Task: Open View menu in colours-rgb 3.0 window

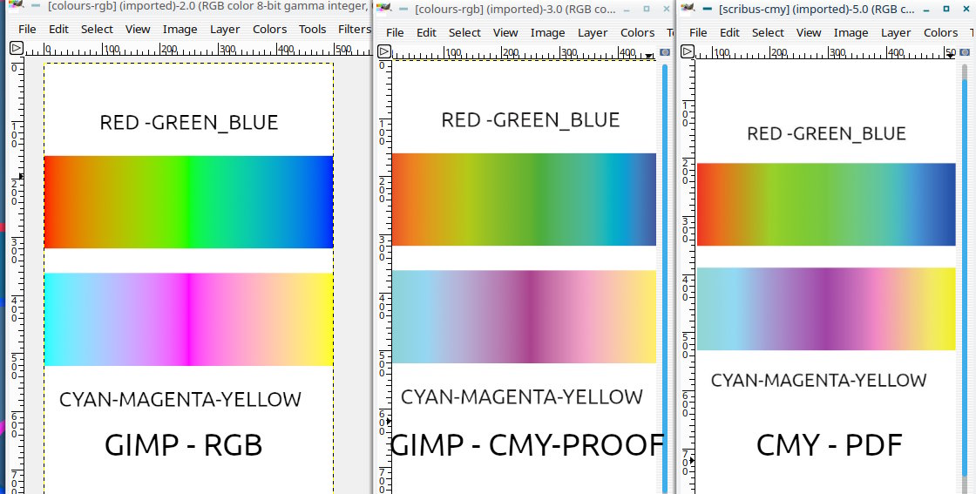Action: [505, 32]
